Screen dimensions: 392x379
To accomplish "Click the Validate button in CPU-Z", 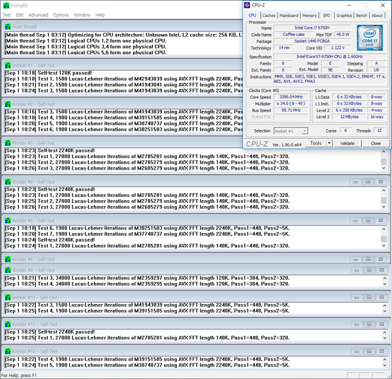I will click(x=348, y=144).
